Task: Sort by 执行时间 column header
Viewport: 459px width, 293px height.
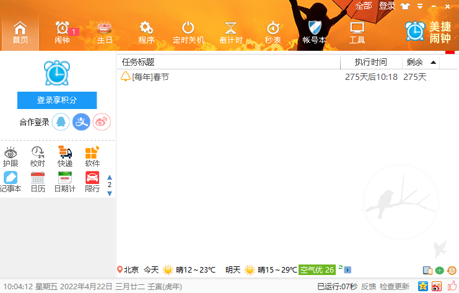Action: tap(371, 62)
